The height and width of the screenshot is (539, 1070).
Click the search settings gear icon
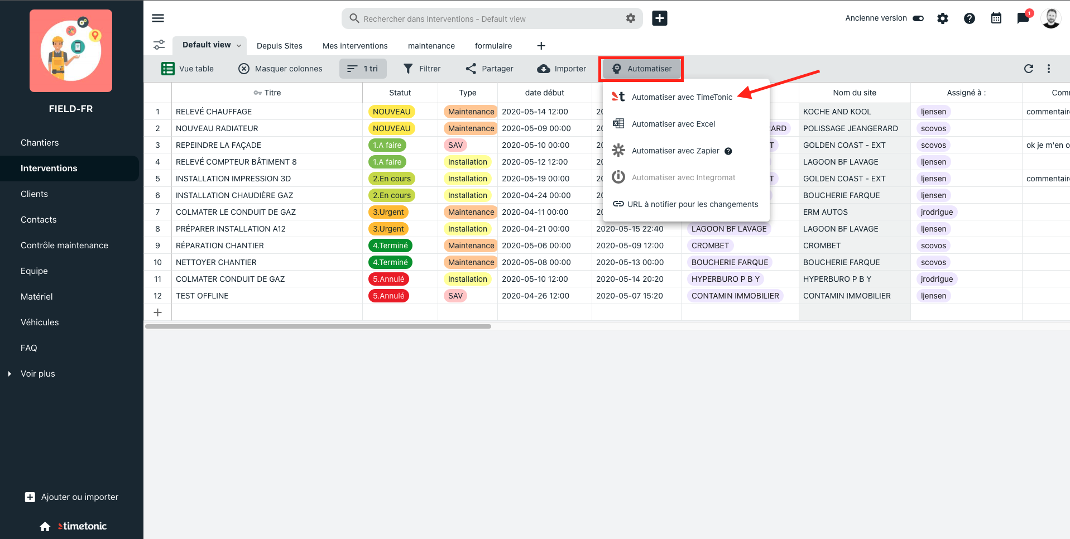(631, 18)
